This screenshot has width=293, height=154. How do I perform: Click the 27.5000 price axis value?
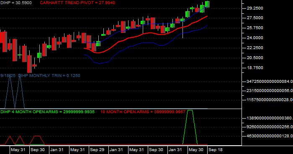click(x=255, y=18)
